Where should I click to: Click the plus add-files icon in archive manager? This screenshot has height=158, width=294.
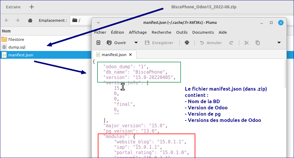click(x=32, y=7)
